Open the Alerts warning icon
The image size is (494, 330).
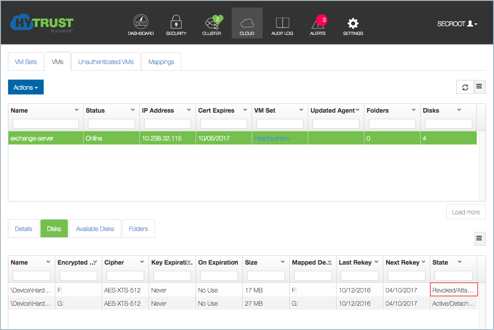coord(318,24)
